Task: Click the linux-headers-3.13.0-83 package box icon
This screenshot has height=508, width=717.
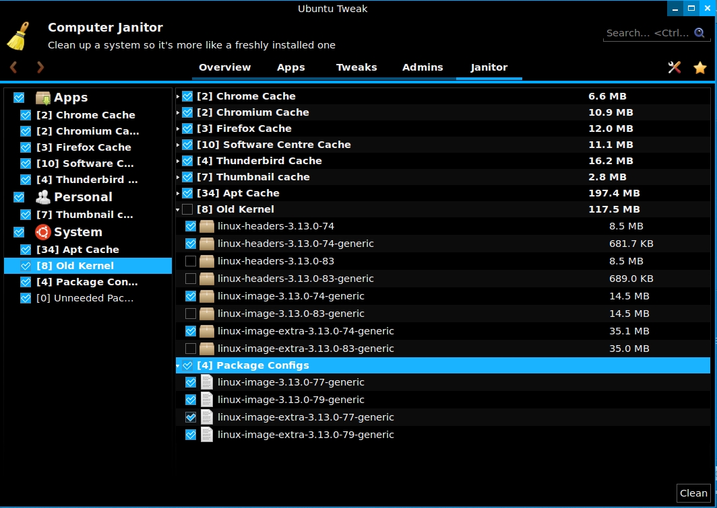Action: (207, 261)
